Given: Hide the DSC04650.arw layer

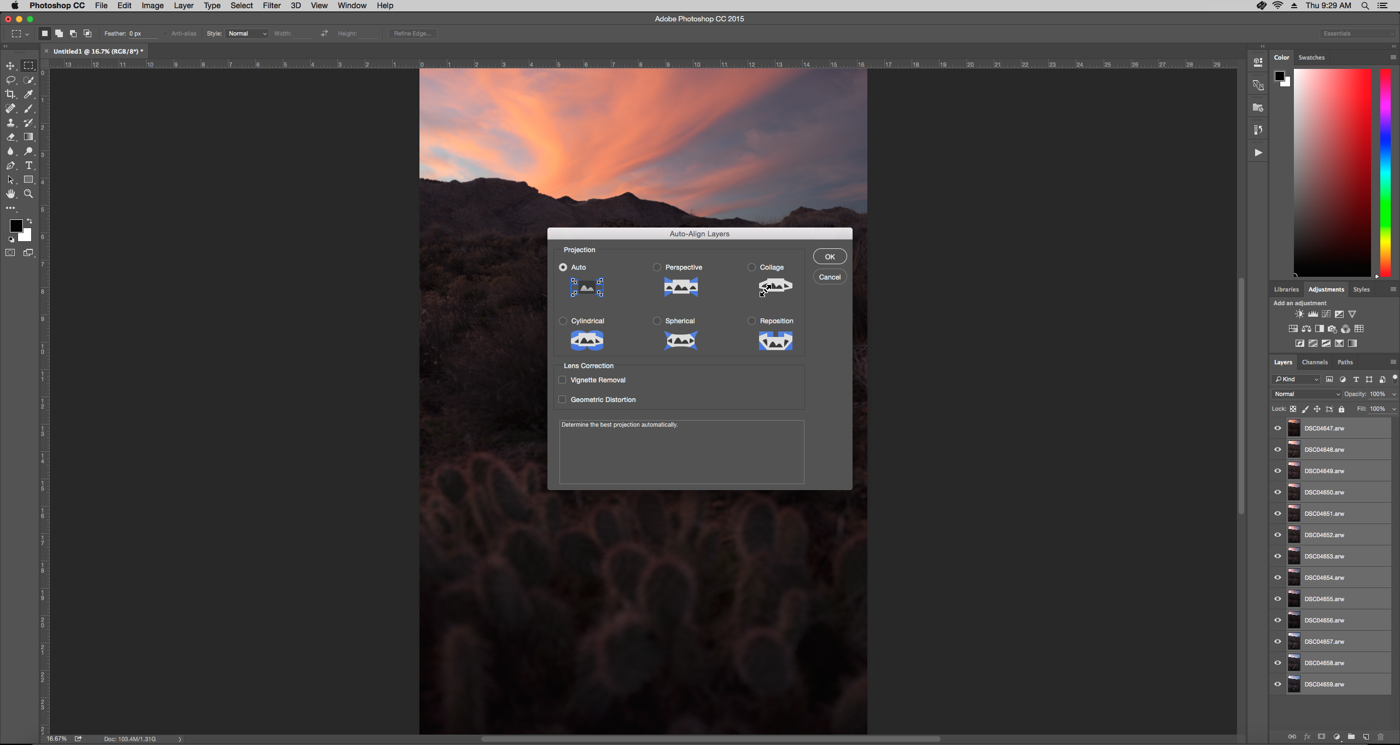Looking at the screenshot, I should coord(1278,492).
